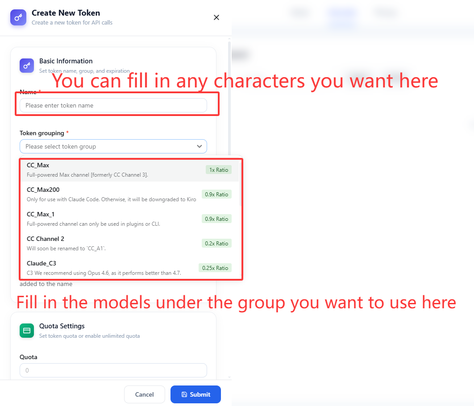Image resolution: width=474 pixels, height=406 pixels.
Task: Click the 'Will soon be renamed' description
Action: [66, 249]
